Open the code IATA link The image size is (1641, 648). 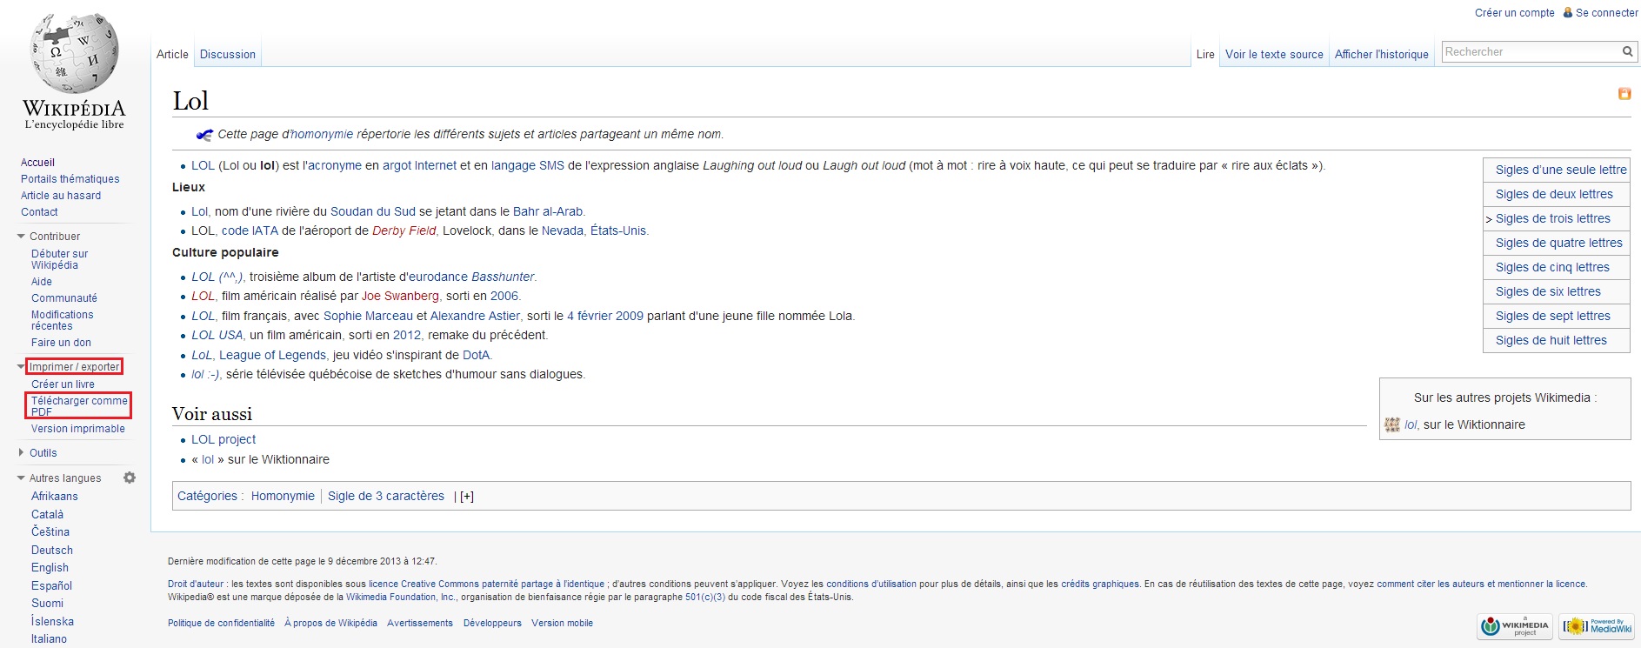250,231
